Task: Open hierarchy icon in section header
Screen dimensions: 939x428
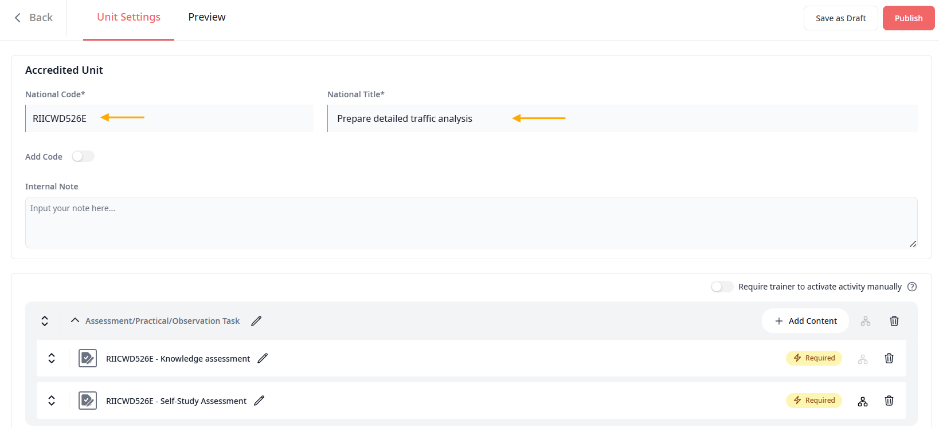Action: (866, 321)
